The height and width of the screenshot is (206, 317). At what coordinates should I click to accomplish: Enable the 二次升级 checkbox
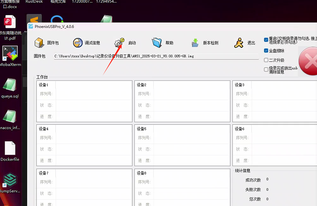click(x=266, y=60)
